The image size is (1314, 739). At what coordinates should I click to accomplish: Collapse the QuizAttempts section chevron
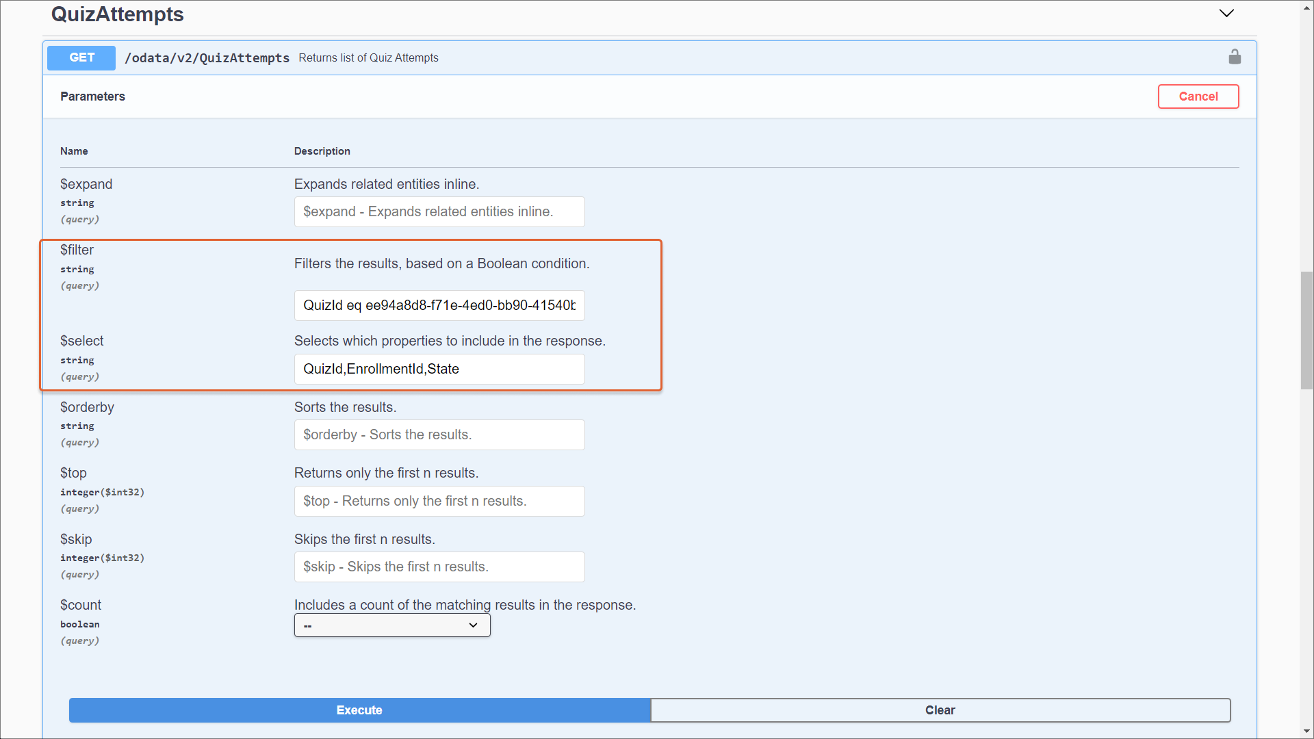(1226, 14)
